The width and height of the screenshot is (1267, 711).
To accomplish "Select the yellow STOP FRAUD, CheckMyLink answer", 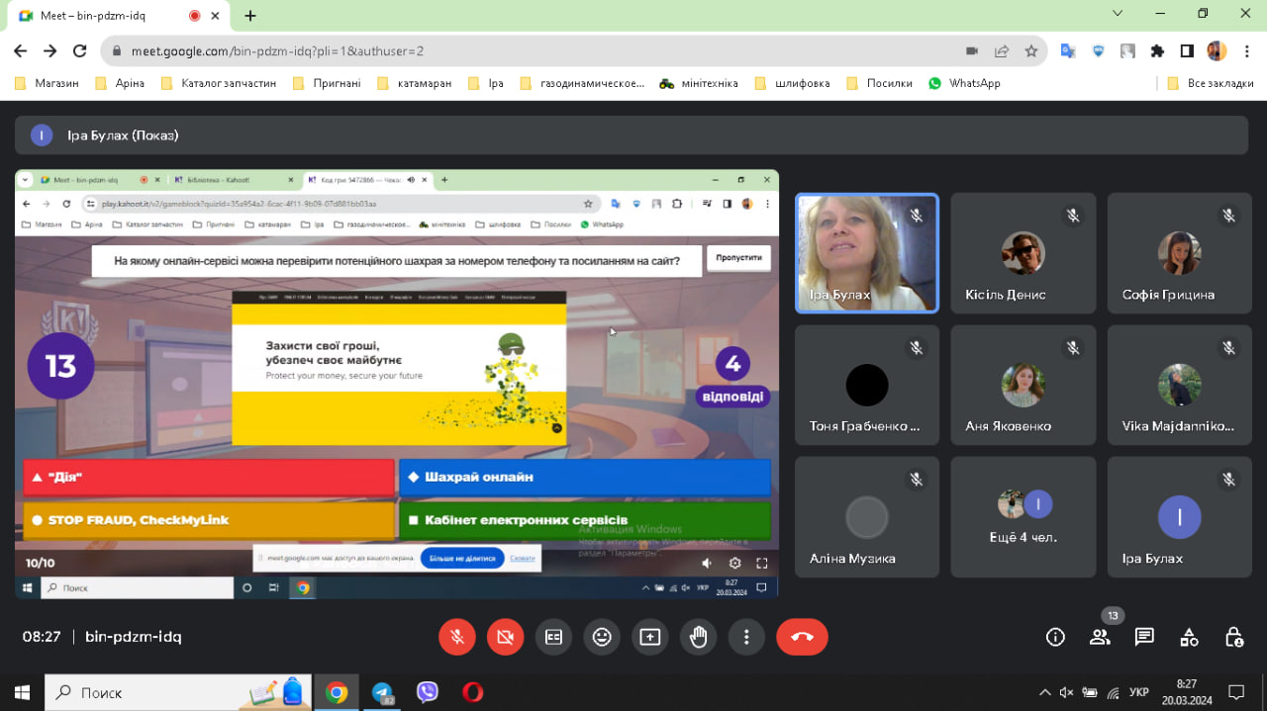I will pyautogui.click(x=209, y=520).
